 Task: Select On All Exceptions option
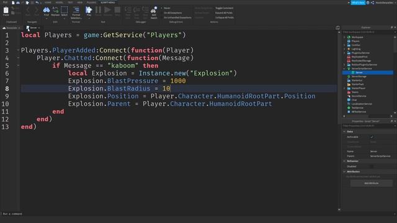point(172,12)
